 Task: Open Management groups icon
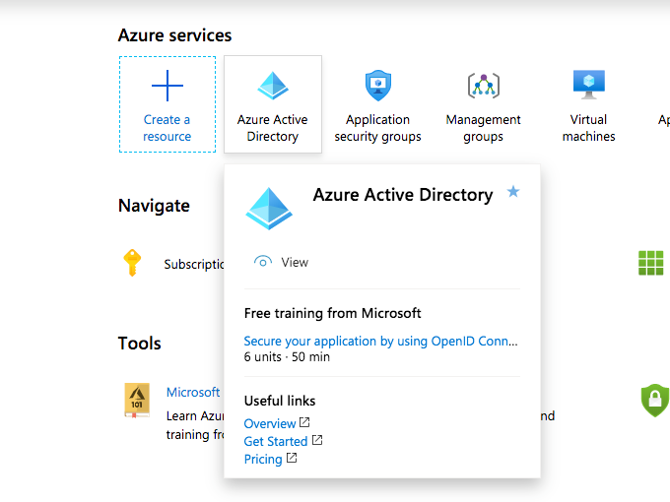click(483, 86)
